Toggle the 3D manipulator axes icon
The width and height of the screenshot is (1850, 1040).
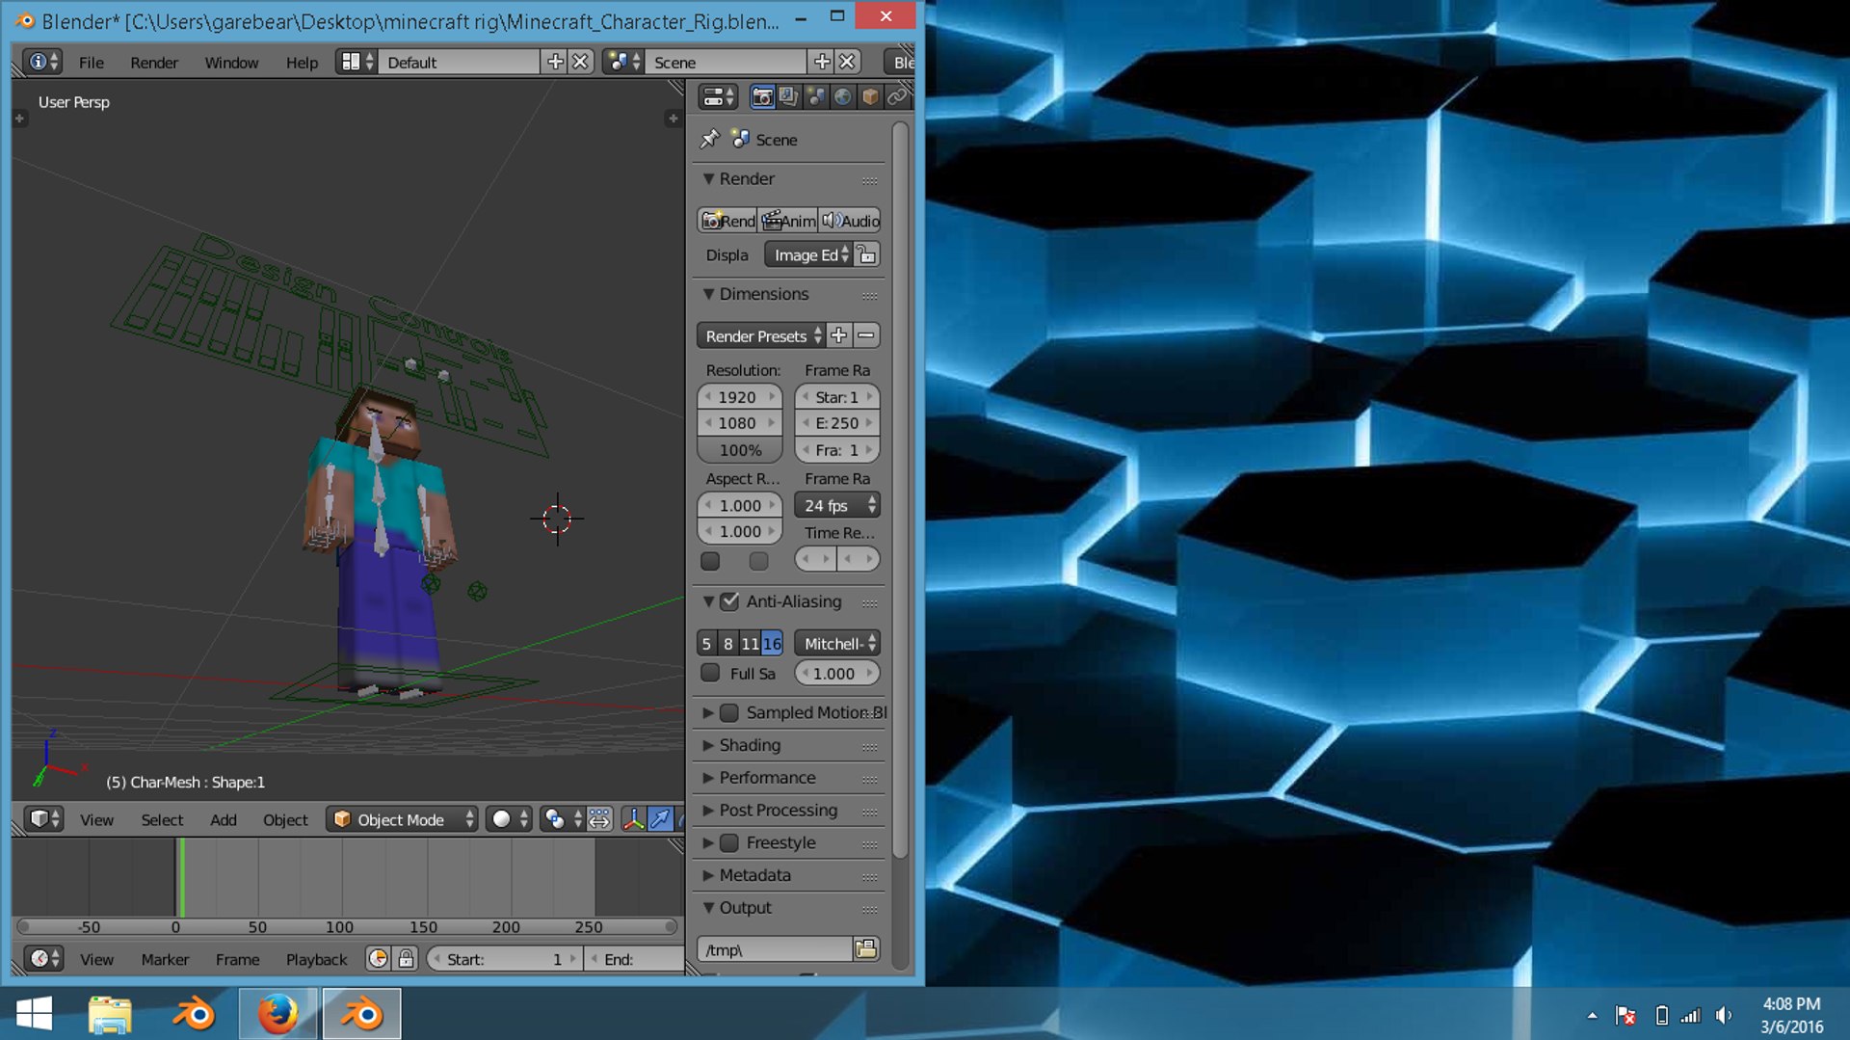633,819
